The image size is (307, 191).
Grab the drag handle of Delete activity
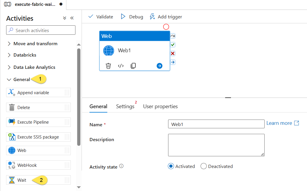(x=67, y=107)
